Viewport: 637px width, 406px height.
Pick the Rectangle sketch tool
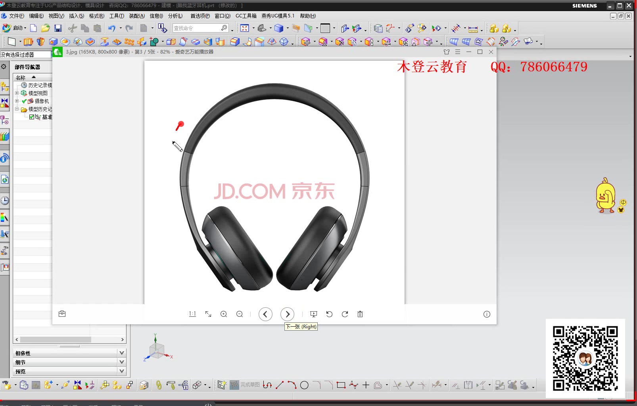(341, 385)
